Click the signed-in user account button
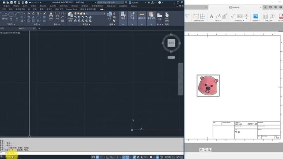This screenshot has height=159, width=283. tap(134, 3)
